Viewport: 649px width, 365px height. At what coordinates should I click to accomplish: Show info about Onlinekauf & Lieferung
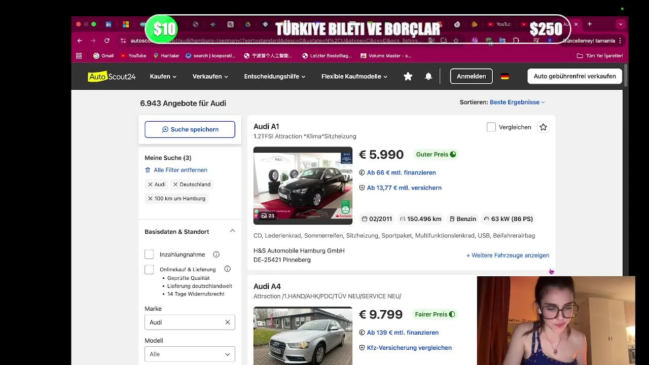227,269
